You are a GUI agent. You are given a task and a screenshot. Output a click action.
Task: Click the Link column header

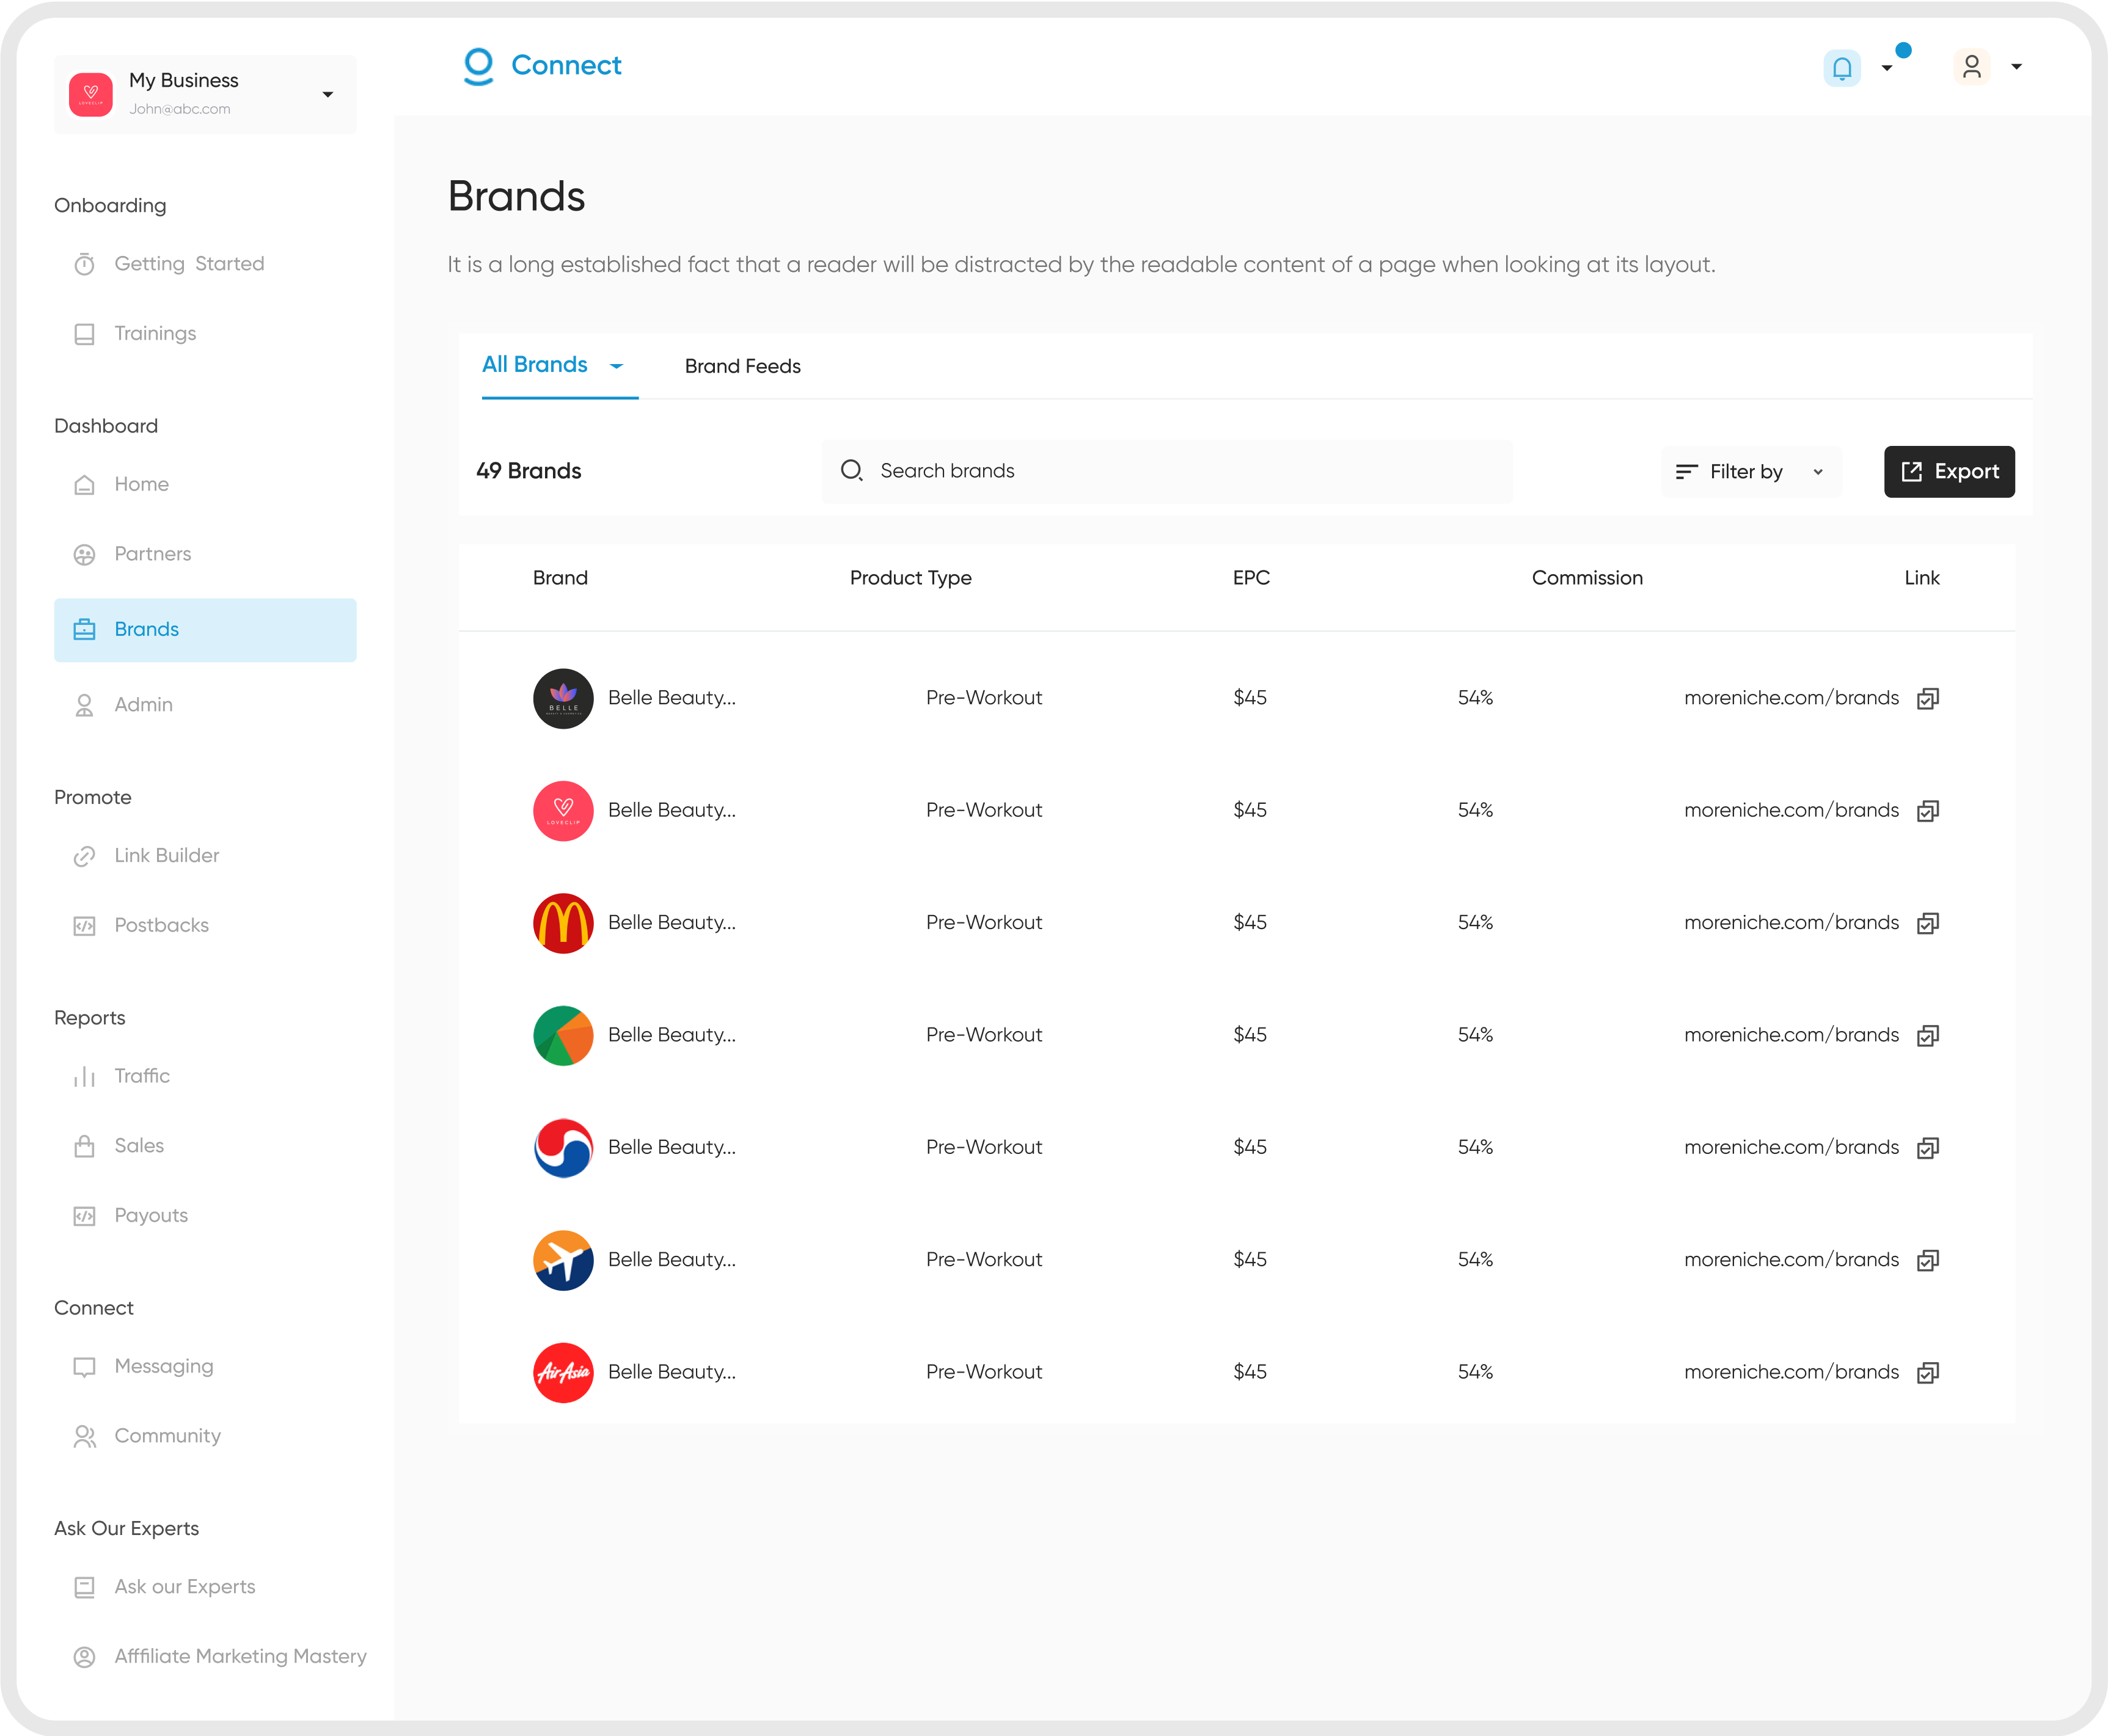tap(1921, 578)
